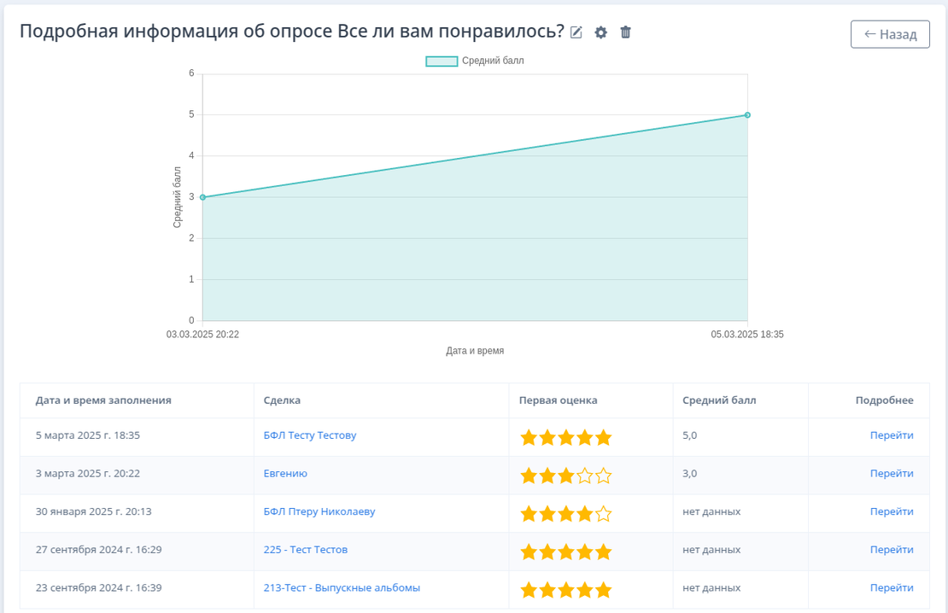This screenshot has width=948, height=613.
Task: Open the Евгению deal link
Action: point(285,474)
